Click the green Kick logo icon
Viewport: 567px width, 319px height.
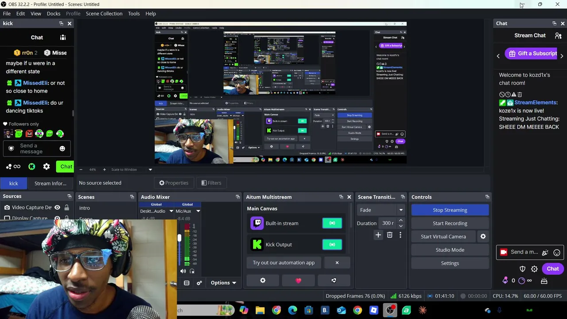coord(31,167)
